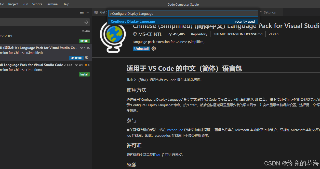320x169 pixels.
Task: Click the Code Composer Studio window title
Action: [x=183, y=4]
